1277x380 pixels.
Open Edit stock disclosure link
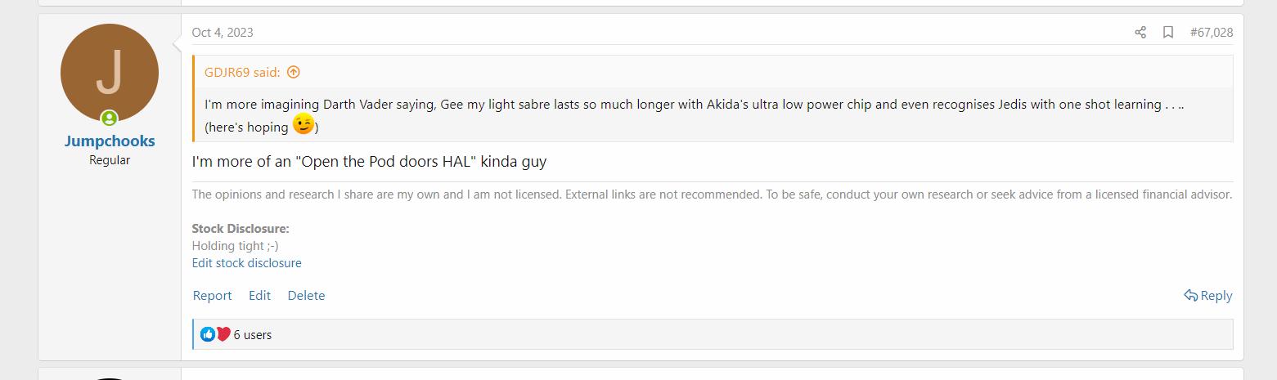point(247,263)
